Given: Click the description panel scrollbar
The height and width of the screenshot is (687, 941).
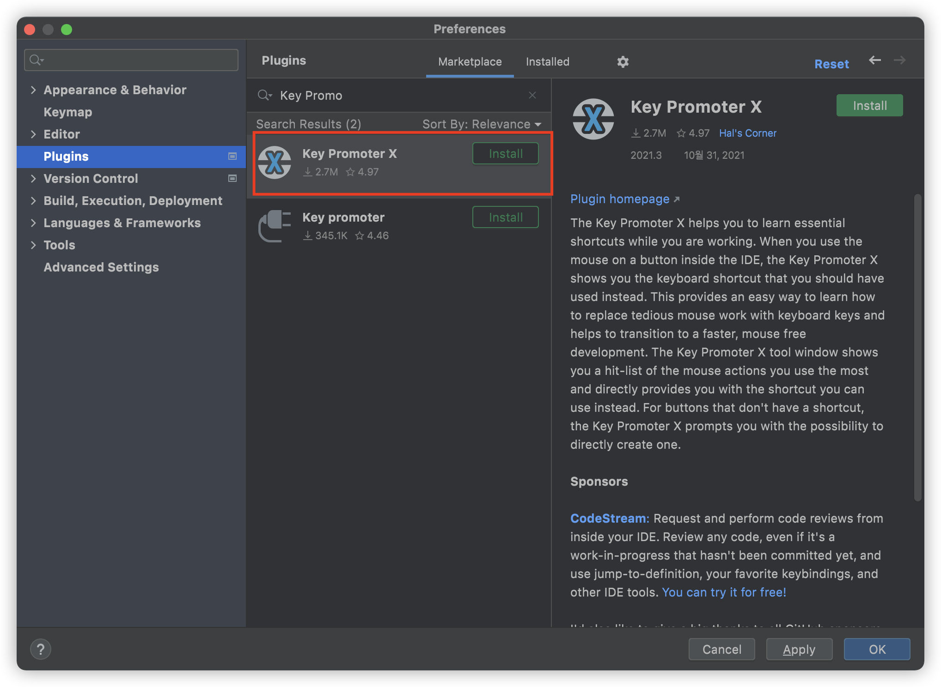Looking at the screenshot, I should coord(917,347).
